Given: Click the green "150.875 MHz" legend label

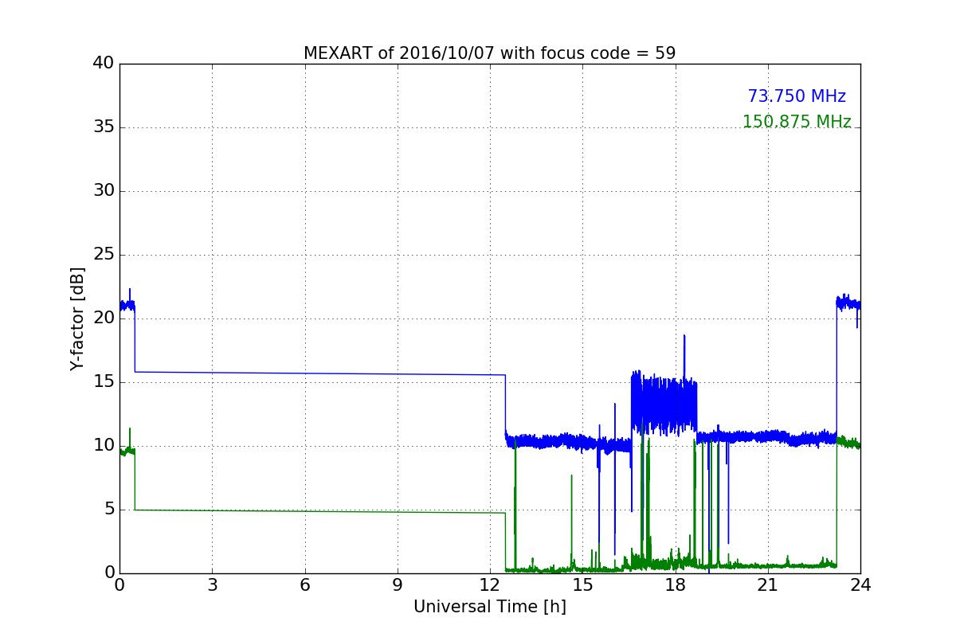Looking at the screenshot, I should [797, 122].
